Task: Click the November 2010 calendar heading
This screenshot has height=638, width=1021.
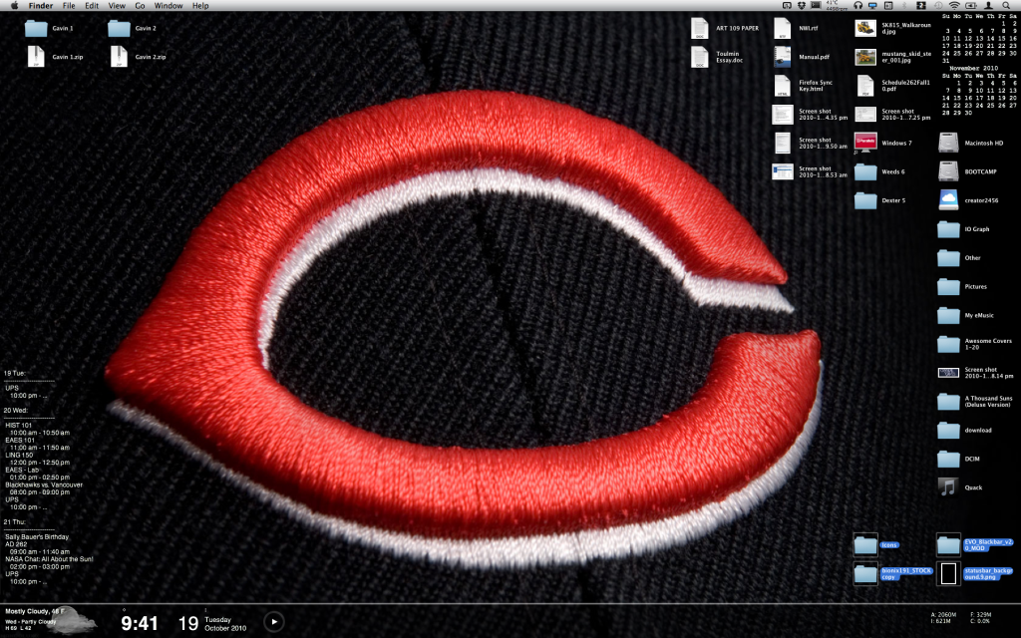Action: tap(973, 68)
